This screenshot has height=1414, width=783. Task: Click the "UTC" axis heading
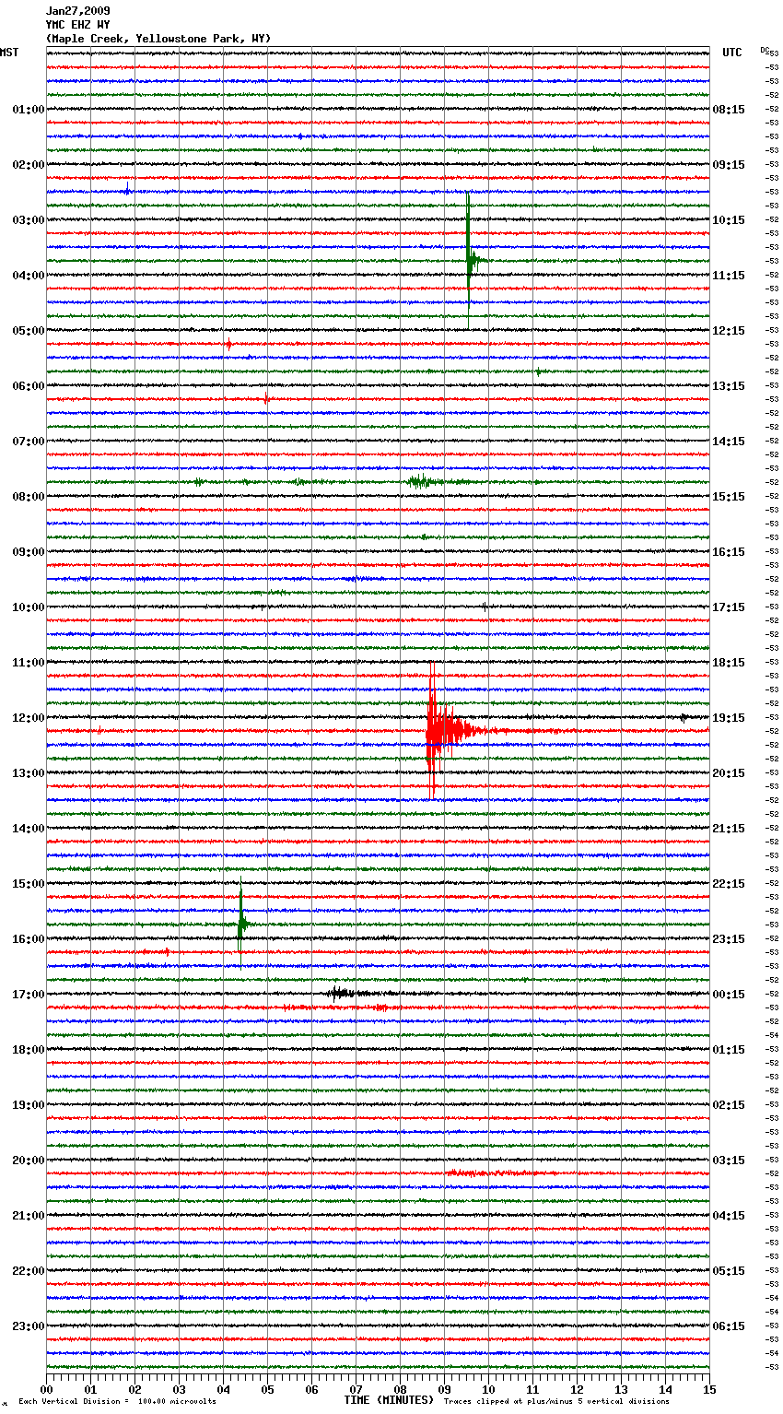[731, 53]
